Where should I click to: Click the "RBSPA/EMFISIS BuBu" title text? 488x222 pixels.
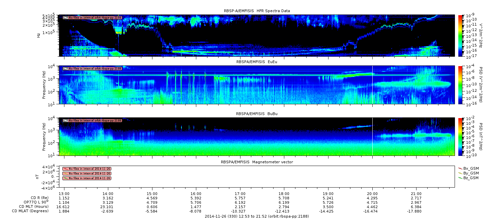[x=257, y=114]
